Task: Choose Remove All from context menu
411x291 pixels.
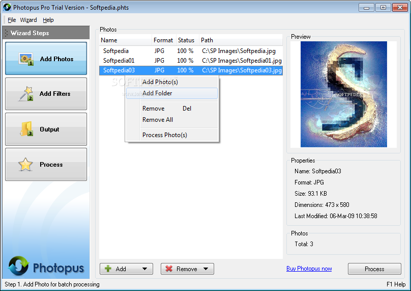Action: click(172, 120)
